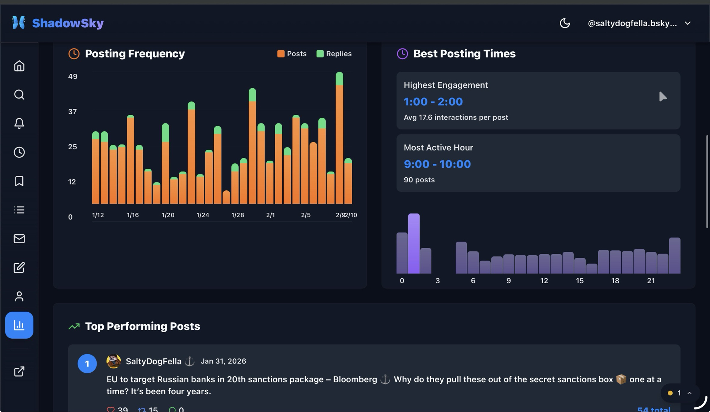Expand the bottom-right notification counter chevron
This screenshot has height=412, width=710.
click(x=689, y=393)
